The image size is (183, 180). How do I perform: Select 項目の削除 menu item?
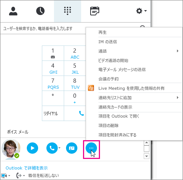(134, 126)
